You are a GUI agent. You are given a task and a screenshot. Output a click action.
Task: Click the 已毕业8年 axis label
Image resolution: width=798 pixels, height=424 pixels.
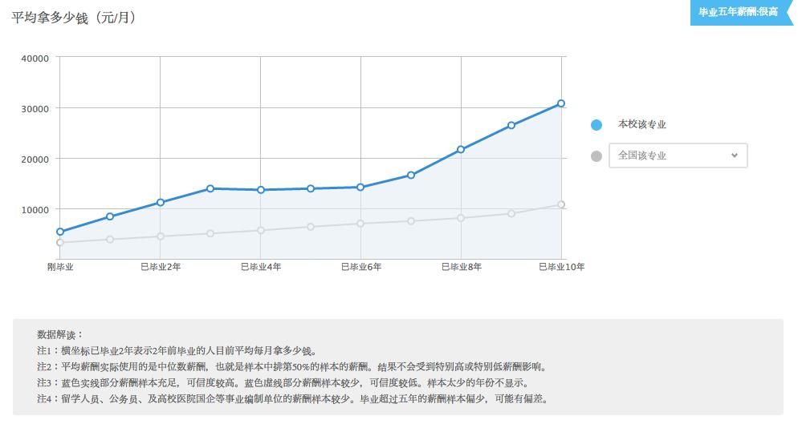click(461, 267)
